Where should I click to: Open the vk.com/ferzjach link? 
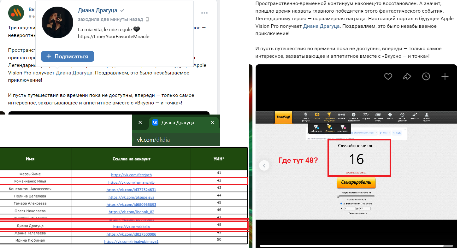click(x=131, y=175)
